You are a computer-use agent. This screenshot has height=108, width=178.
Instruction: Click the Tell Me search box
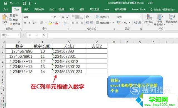pyautogui.click(x=162, y=10)
